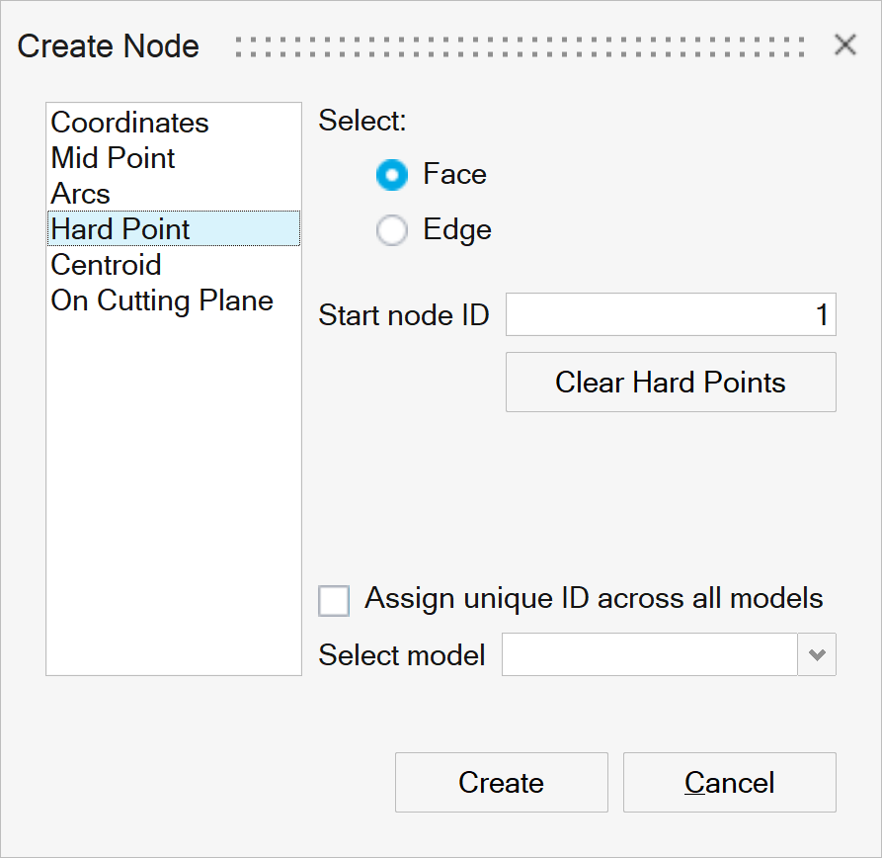Screen dimensions: 882x858
Task: Cancel the Create Node dialog
Action: tap(729, 783)
